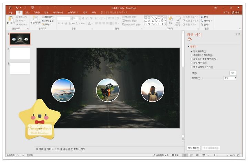The width and height of the screenshot is (248, 162).
Task: Open the 색 fill color dropdown
Action: (233, 73)
